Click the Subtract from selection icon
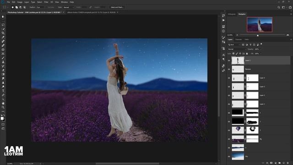This screenshot has height=165, width=293. [x=21, y=7]
